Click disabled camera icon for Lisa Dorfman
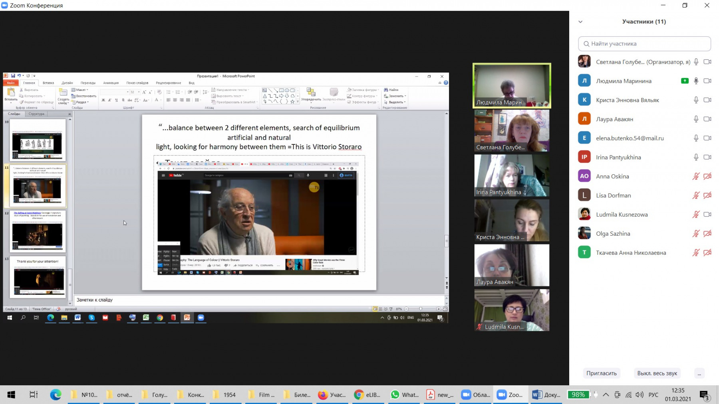Viewport: 719px width, 404px height. click(707, 195)
